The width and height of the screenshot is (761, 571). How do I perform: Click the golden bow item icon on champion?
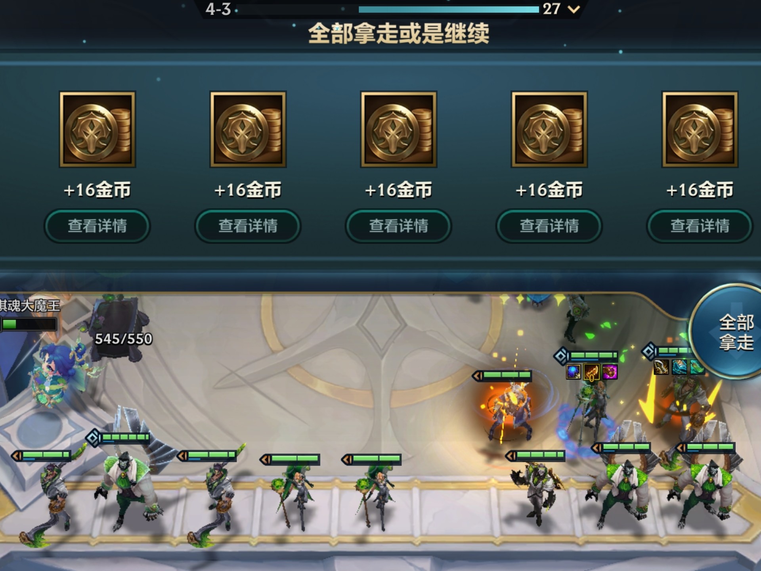click(x=592, y=372)
